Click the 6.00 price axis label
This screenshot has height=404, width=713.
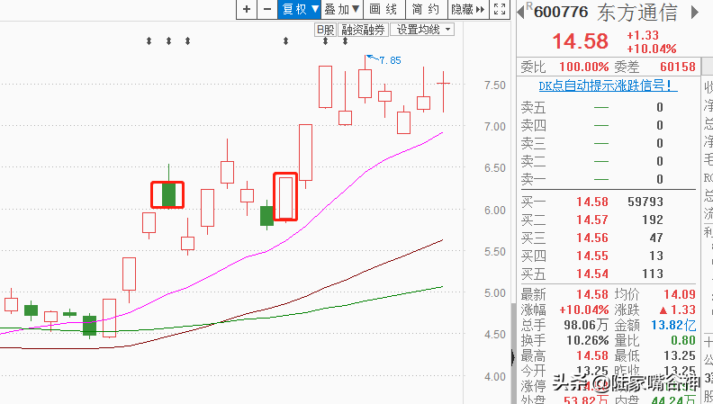point(495,210)
